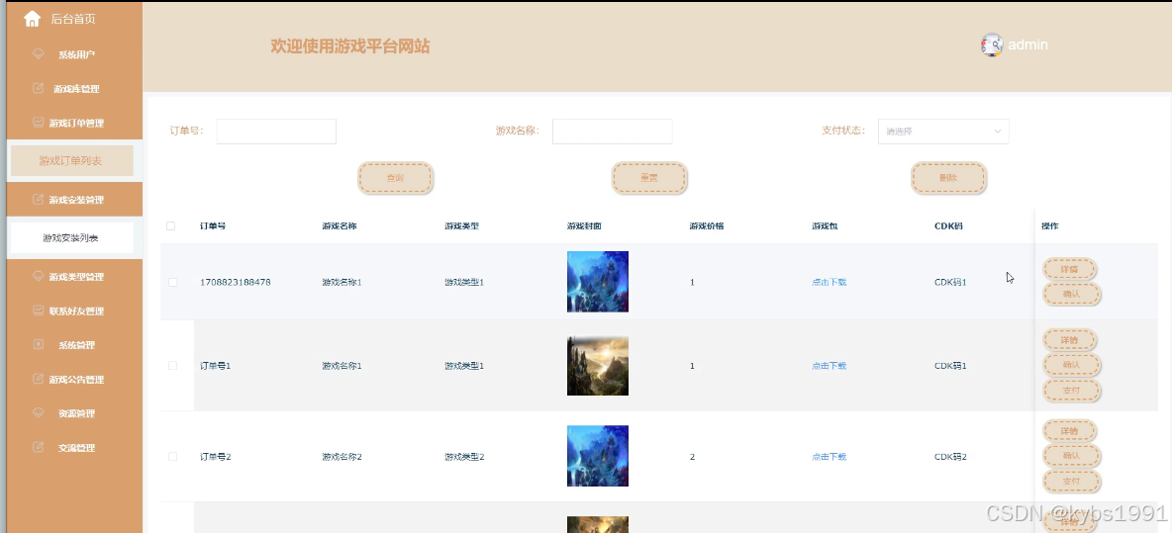Collapse the 游戏安装管理 menu

74,200
